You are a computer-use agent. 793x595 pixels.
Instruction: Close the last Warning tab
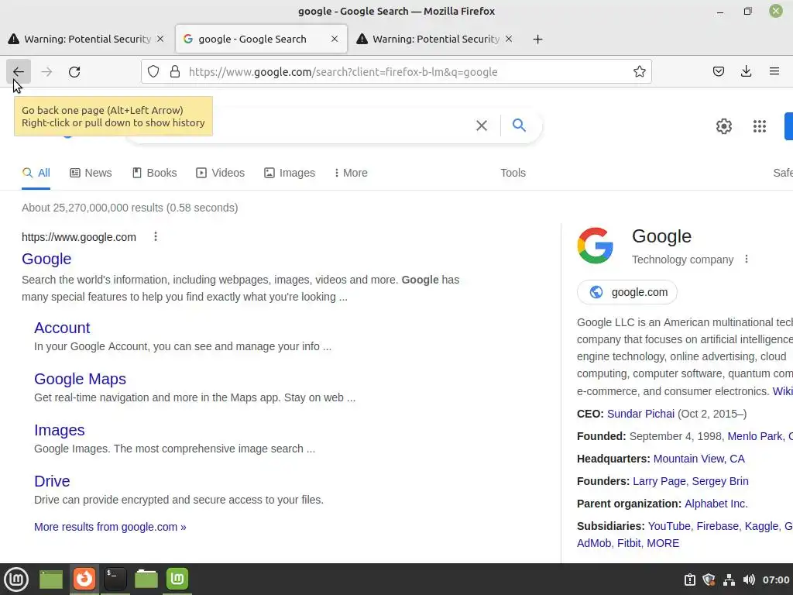click(509, 39)
